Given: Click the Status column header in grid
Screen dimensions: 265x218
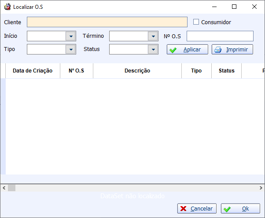Looking at the screenshot, I should [226, 71].
